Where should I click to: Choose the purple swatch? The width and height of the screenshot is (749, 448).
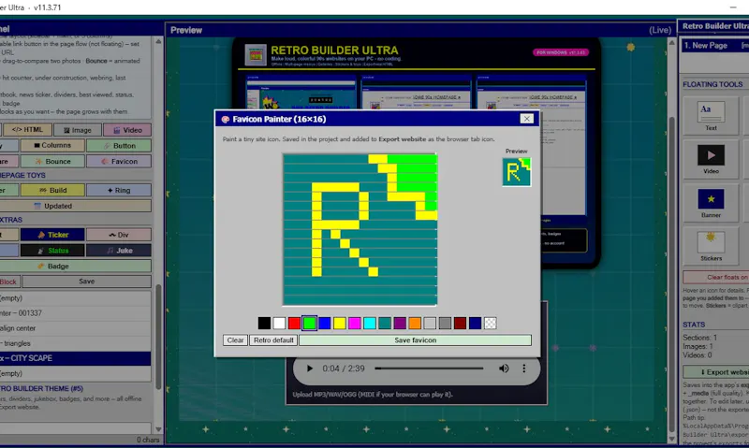click(400, 323)
